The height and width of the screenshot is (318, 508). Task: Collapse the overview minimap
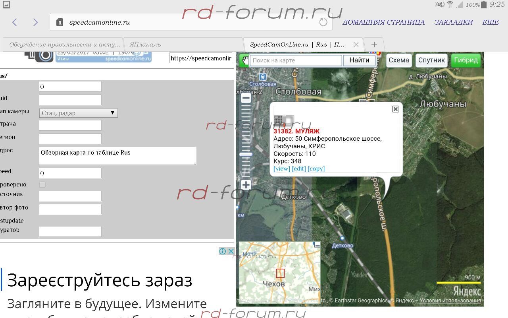tap(317, 245)
